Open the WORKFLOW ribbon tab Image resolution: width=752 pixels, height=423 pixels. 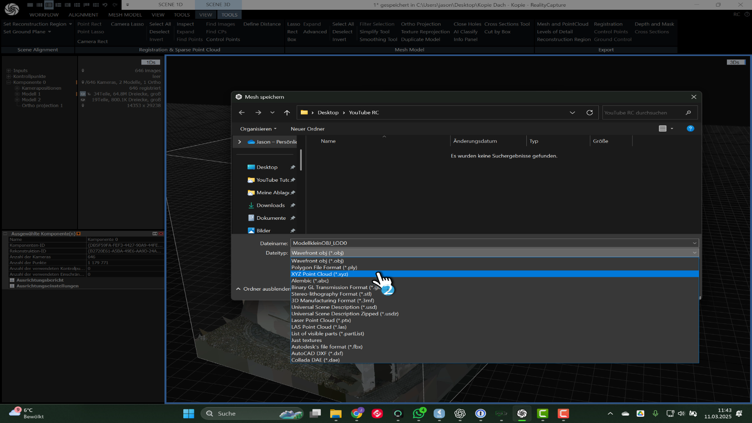click(44, 15)
